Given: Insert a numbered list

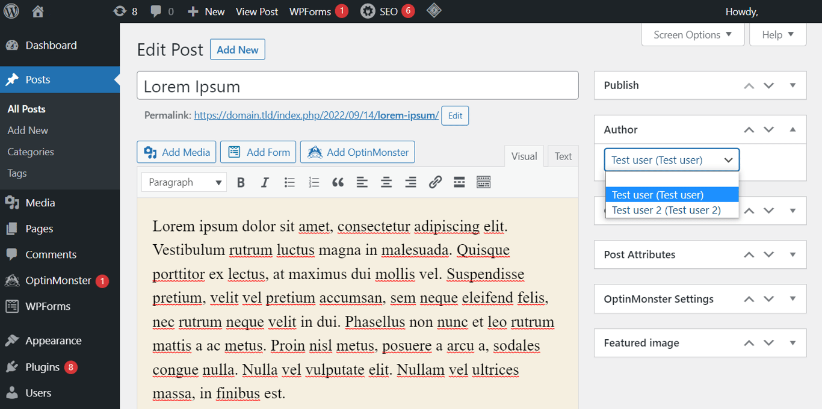Looking at the screenshot, I should pyautogui.click(x=314, y=182).
